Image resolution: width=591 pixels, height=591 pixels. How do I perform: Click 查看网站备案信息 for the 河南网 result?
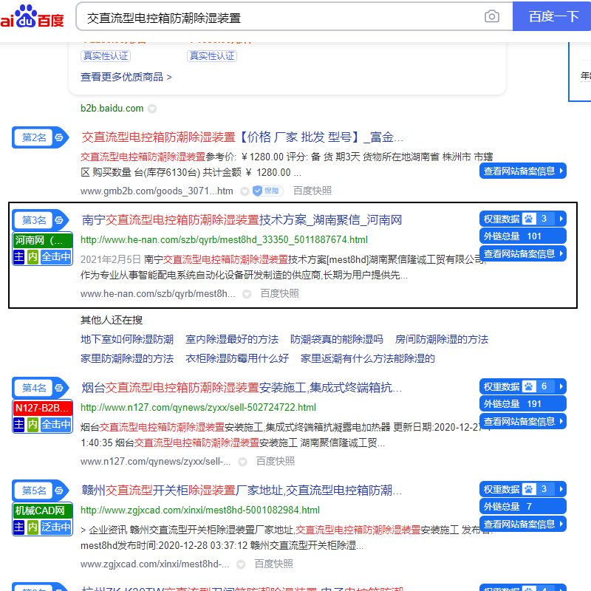pos(523,253)
